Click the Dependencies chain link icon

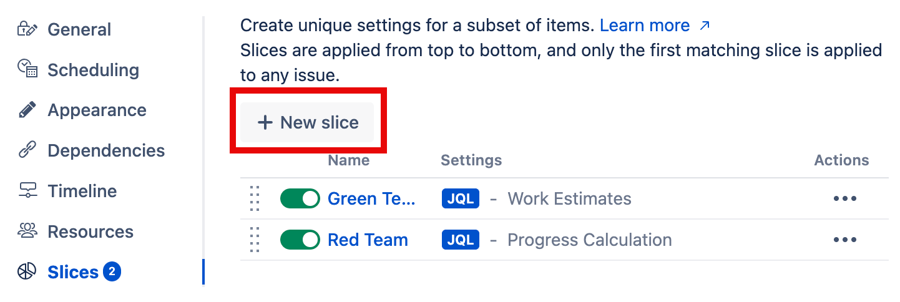(27, 150)
